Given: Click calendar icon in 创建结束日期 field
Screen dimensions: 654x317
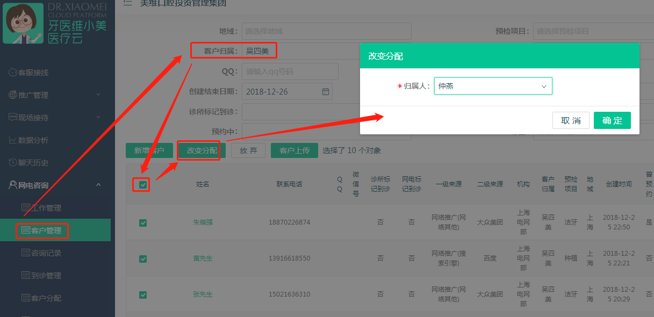Looking at the screenshot, I should point(325,91).
